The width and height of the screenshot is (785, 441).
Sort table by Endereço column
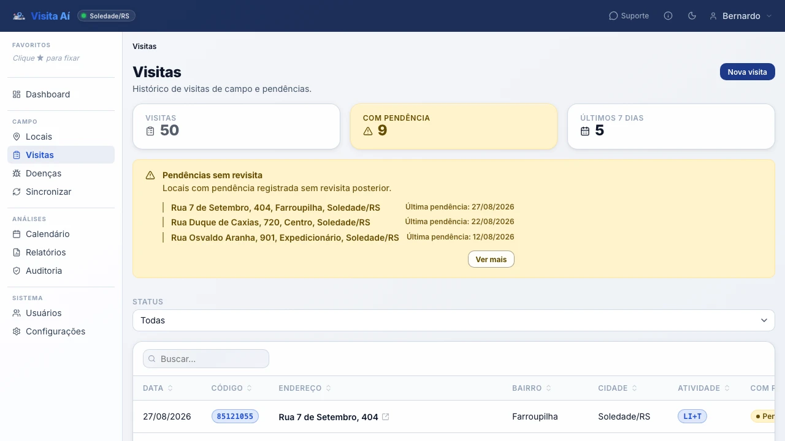click(x=305, y=388)
